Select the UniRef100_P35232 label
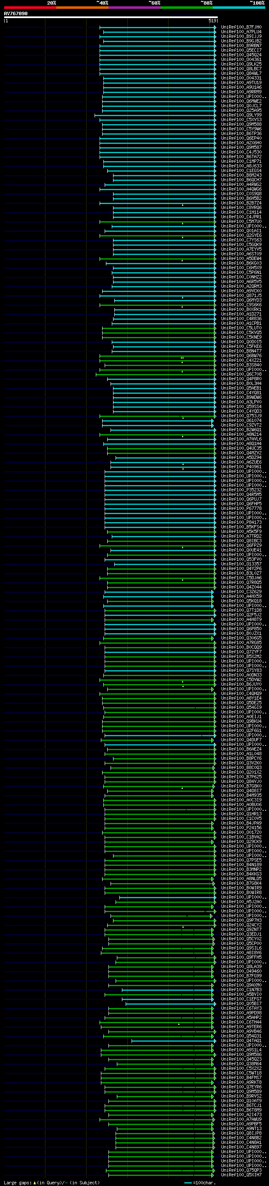This screenshot has width=269, height=1186. pos(241,490)
